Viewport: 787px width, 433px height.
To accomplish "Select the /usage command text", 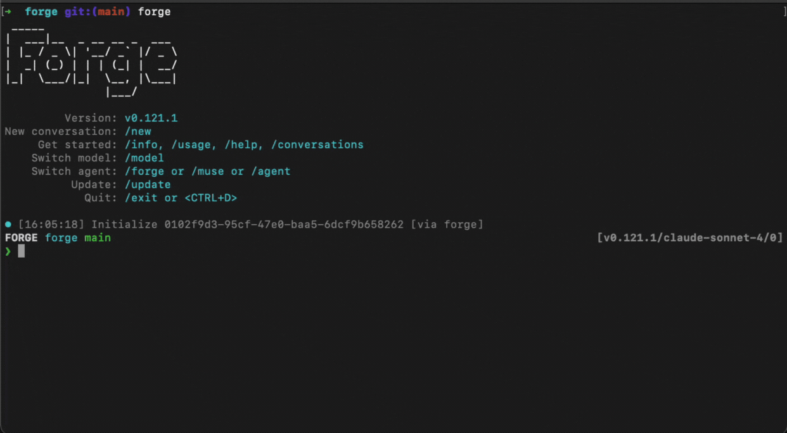I will pos(190,144).
